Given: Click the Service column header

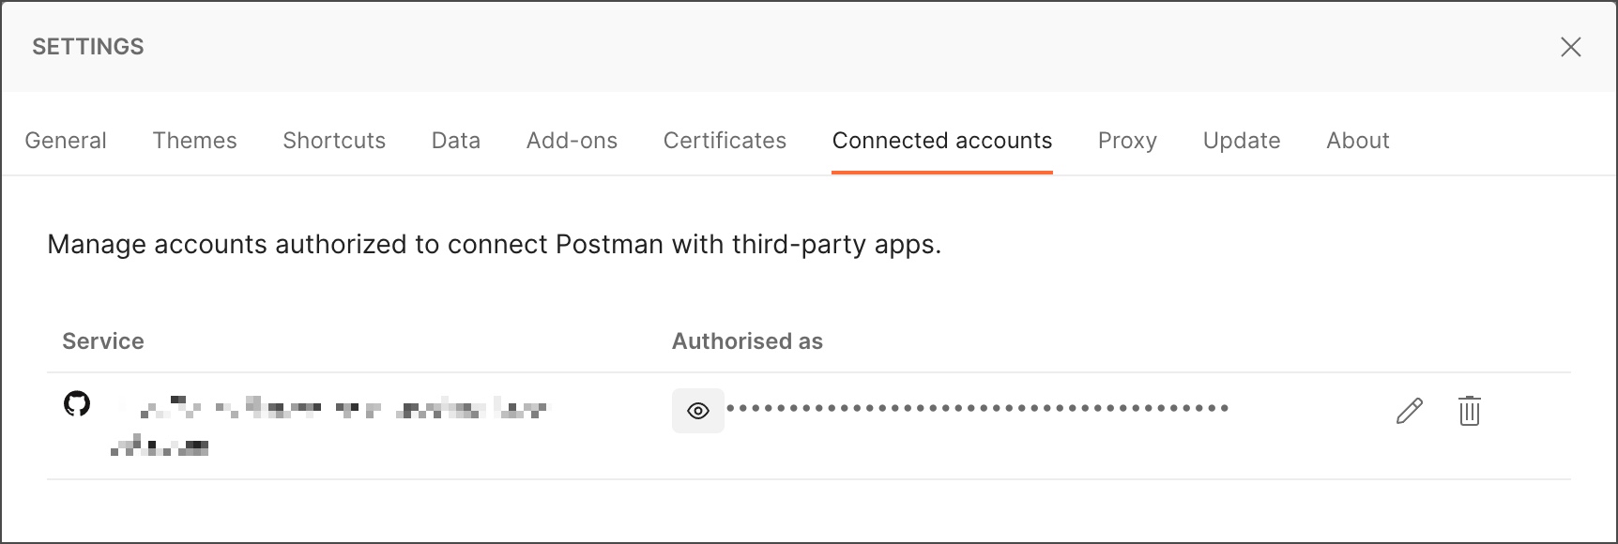Looking at the screenshot, I should coord(103,341).
